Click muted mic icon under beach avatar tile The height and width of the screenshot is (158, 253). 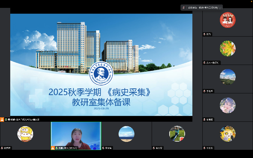click(x=103, y=148)
